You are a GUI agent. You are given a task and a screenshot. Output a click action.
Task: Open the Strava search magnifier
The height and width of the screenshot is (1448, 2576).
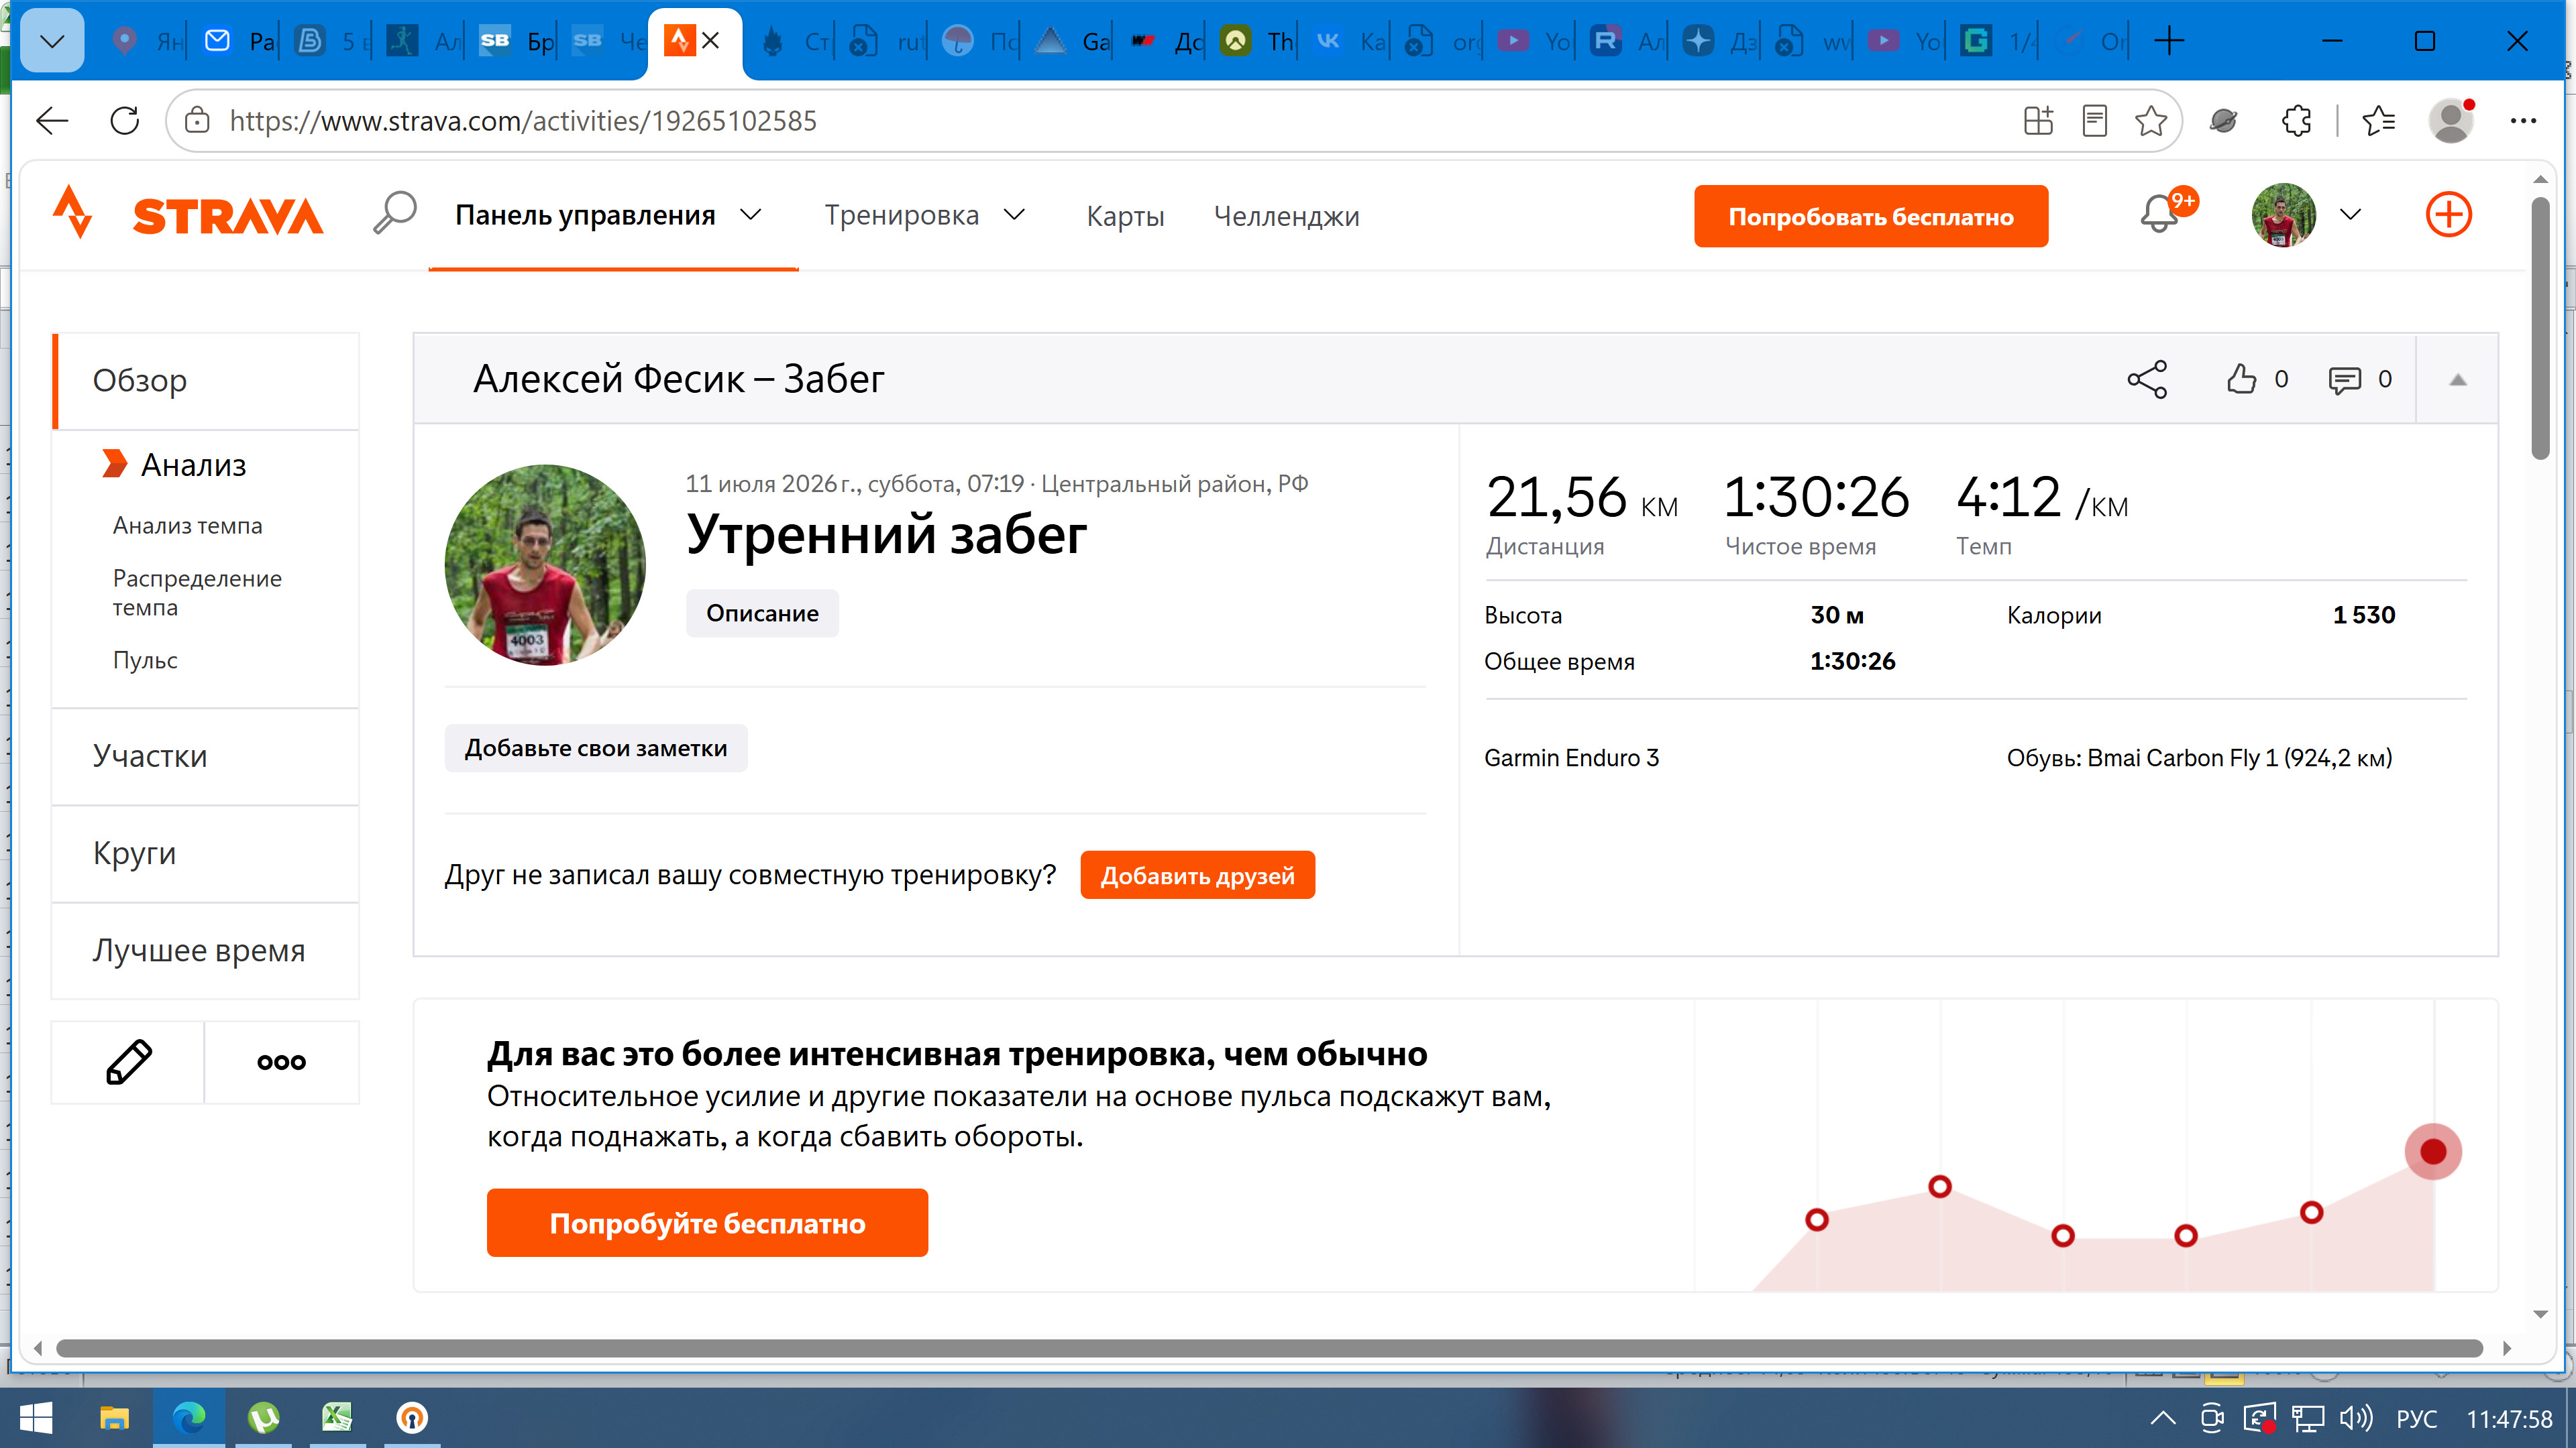(x=394, y=213)
